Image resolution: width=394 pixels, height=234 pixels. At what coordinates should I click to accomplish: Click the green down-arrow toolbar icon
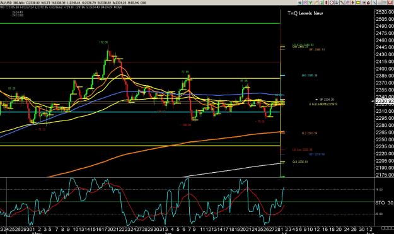coord(310,3)
